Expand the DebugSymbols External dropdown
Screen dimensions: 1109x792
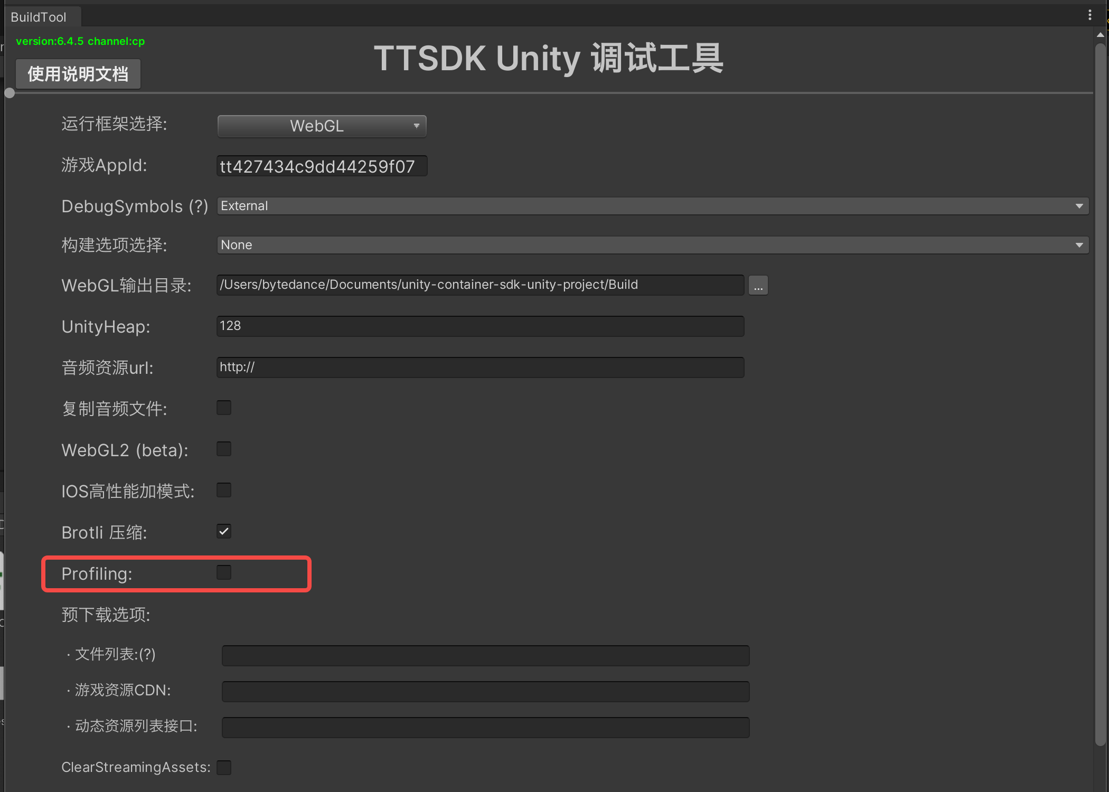pos(653,206)
